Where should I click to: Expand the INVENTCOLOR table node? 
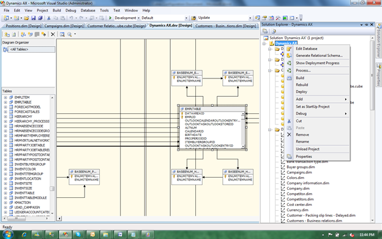pos(6,169)
